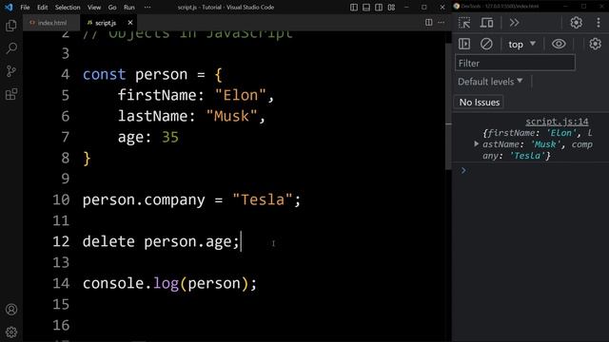The width and height of the screenshot is (609, 342).
Task: Open the View menu
Action: point(94,8)
